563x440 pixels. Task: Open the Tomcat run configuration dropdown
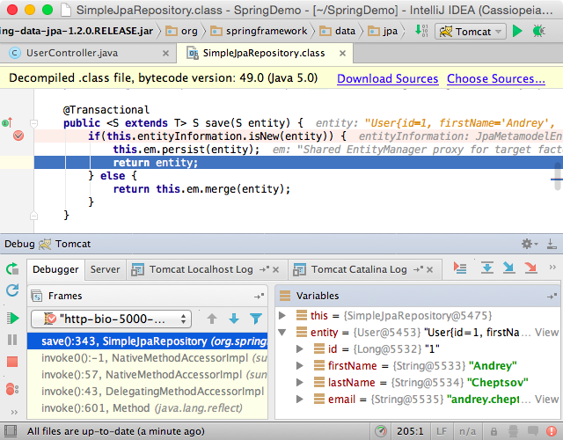click(471, 32)
